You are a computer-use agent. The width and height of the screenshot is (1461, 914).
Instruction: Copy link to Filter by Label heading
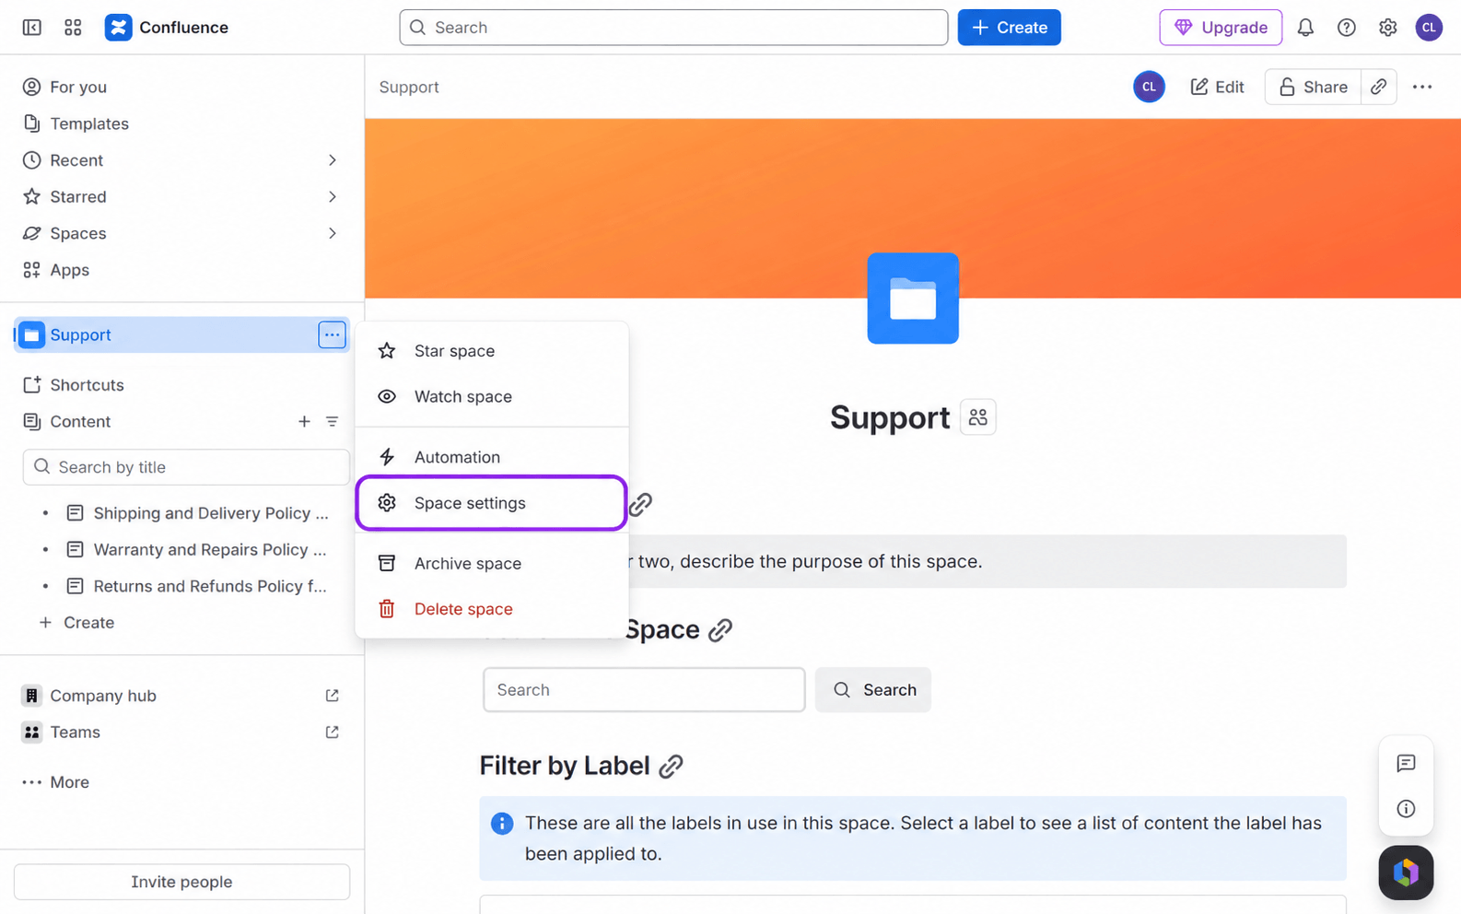[x=672, y=767]
